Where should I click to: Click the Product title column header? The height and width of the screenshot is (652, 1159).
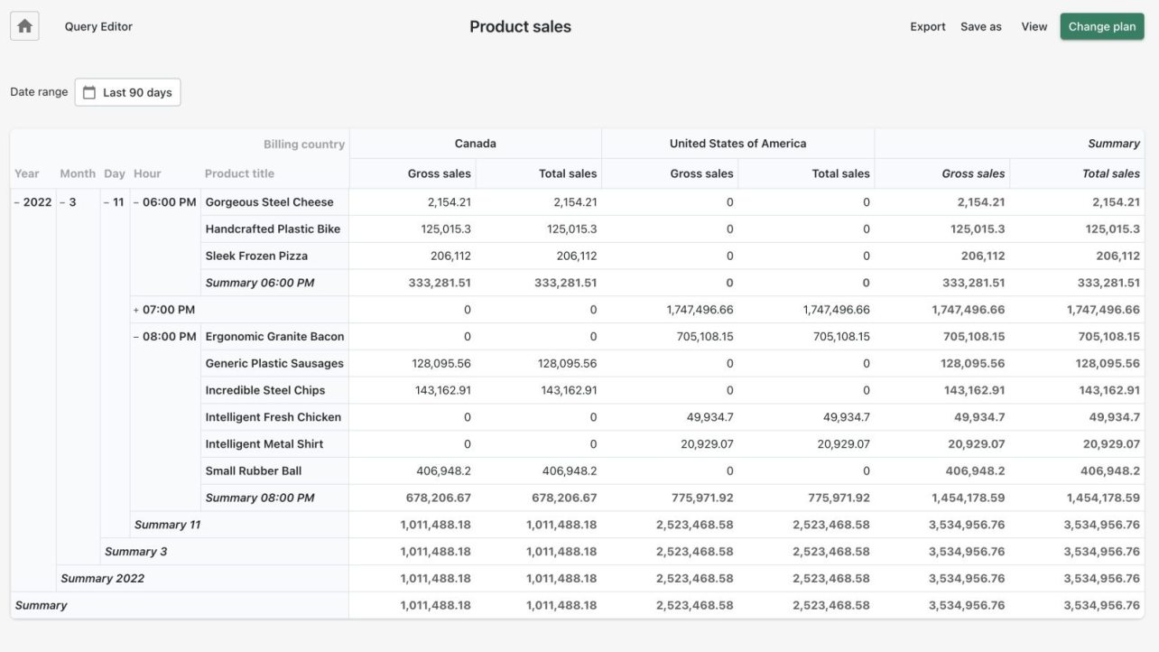coord(239,173)
